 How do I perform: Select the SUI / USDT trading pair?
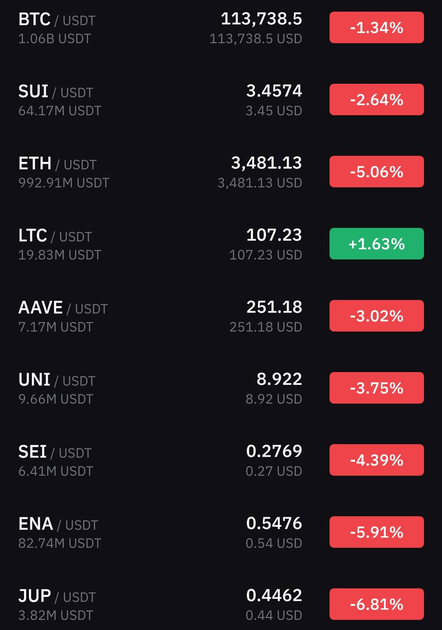tap(221, 100)
